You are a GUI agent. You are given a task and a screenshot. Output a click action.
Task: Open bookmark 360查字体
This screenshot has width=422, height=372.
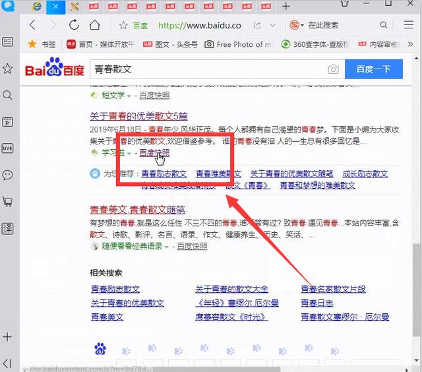pyautogui.click(x=315, y=44)
